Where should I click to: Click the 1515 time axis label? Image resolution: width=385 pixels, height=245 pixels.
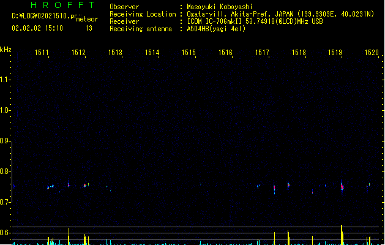(189, 53)
